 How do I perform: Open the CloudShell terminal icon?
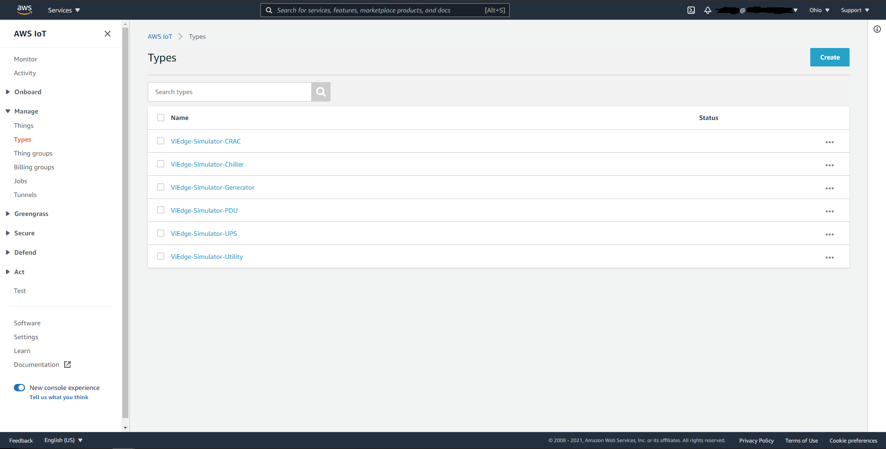pyautogui.click(x=691, y=10)
